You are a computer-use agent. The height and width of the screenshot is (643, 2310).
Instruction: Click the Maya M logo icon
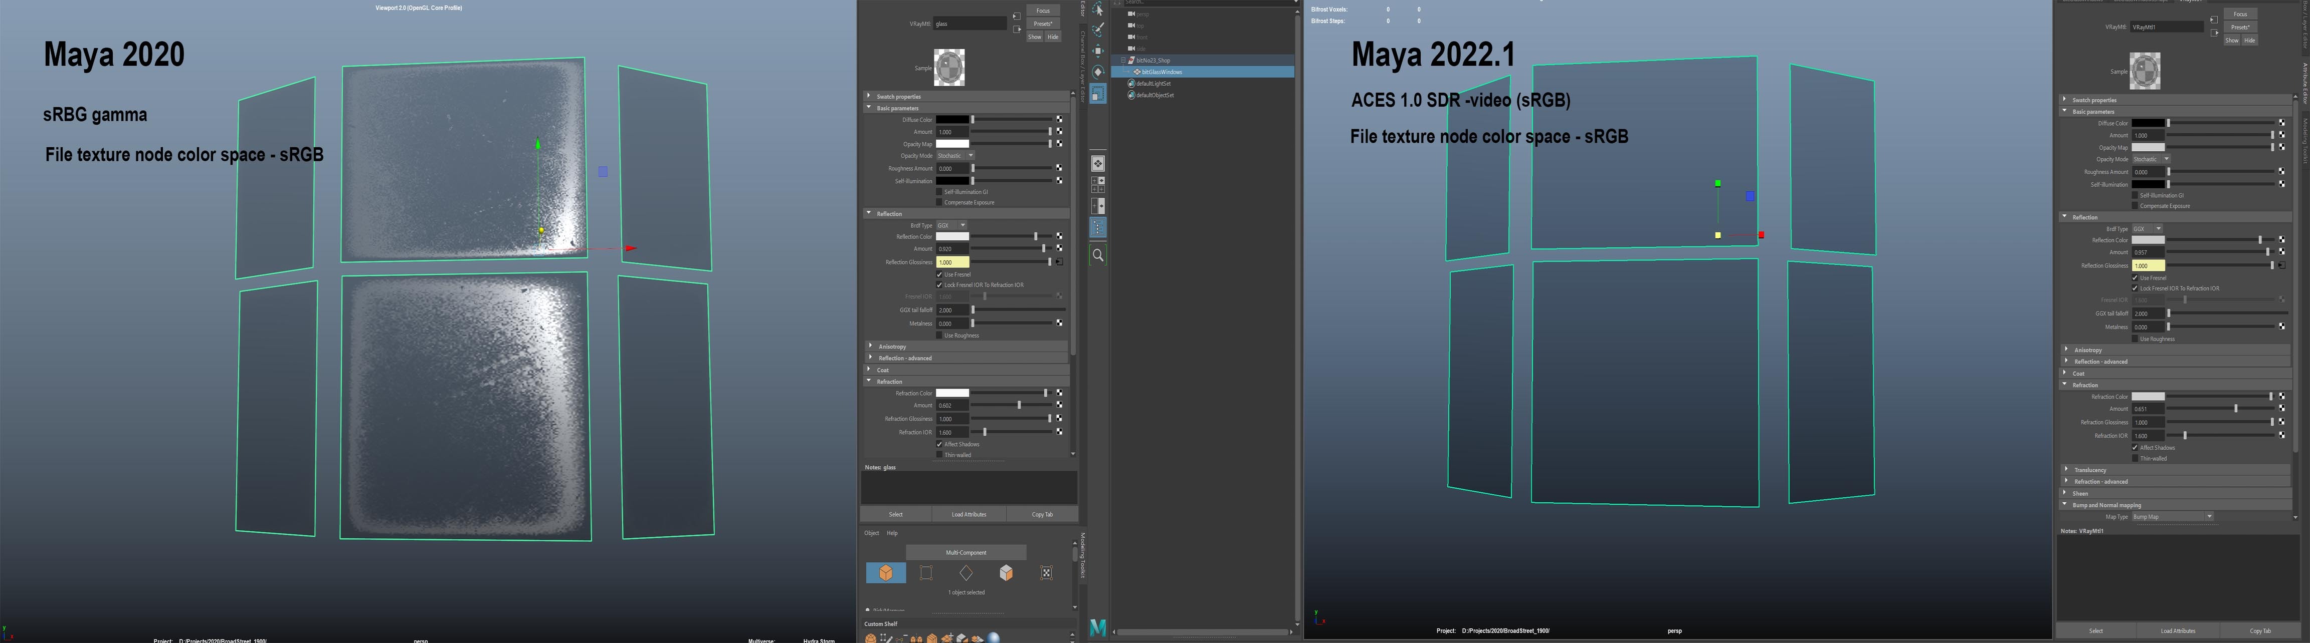coord(1098,628)
